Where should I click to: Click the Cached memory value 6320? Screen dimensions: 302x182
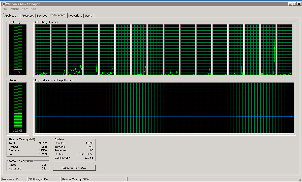[x=44, y=147]
